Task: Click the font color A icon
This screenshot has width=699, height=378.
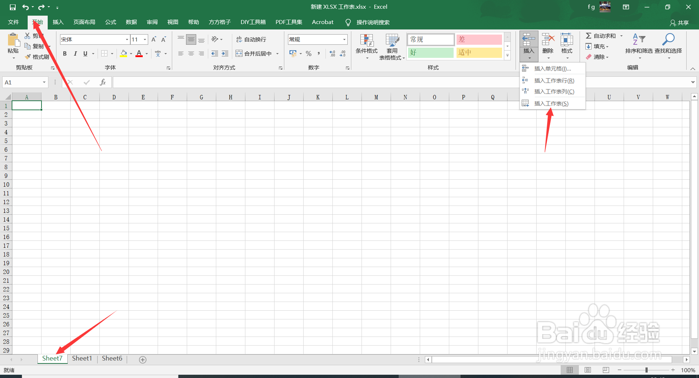Action: (139, 53)
